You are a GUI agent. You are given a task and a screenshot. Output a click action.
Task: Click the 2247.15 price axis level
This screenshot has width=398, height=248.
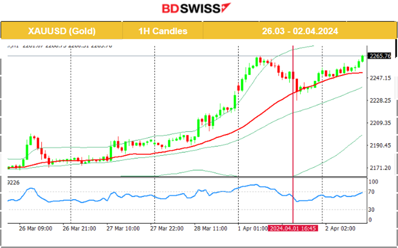tap(381, 78)
